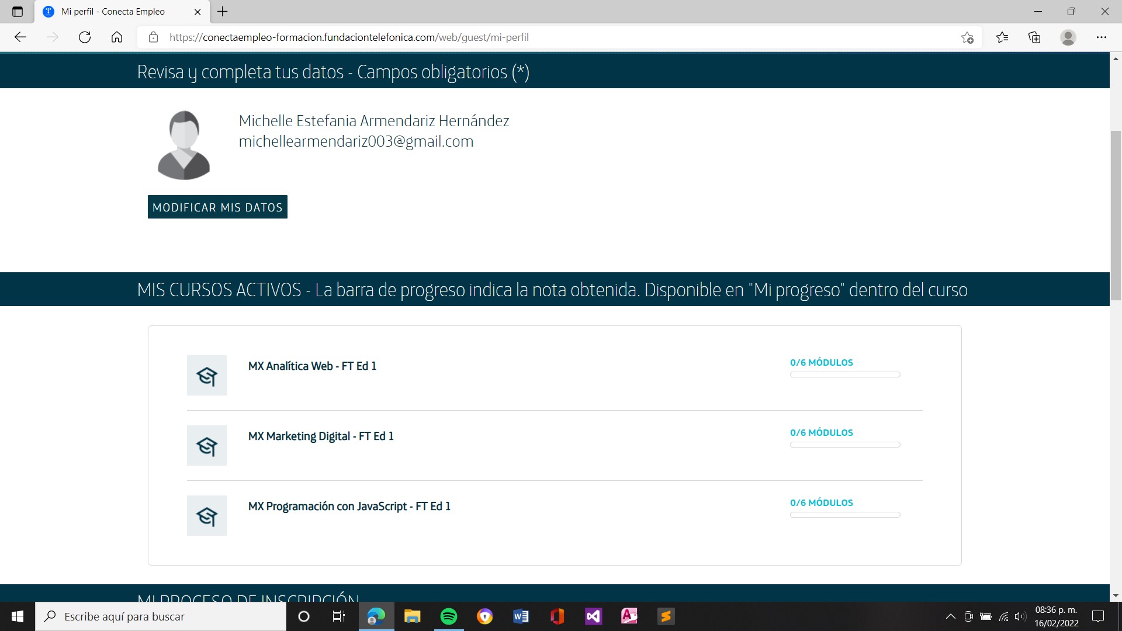The width and height of the screenshot is (1122, 631).
Task: Click the battery status tray icon
Action: [986, 616]
